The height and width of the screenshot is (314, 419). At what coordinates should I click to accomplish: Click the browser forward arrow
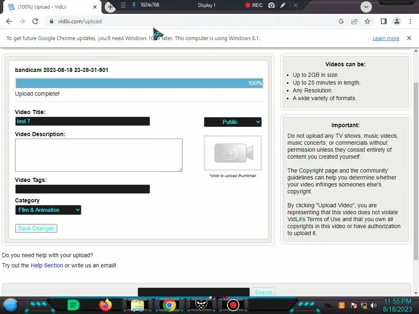click(x=22, y=21)
